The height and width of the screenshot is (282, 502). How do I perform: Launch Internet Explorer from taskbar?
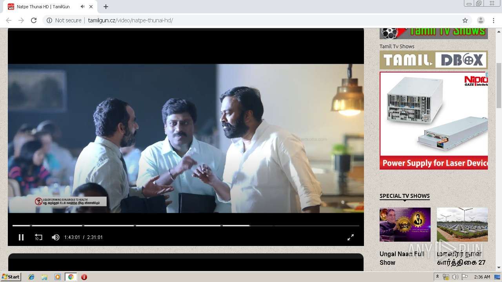click(x=31, y=277)
